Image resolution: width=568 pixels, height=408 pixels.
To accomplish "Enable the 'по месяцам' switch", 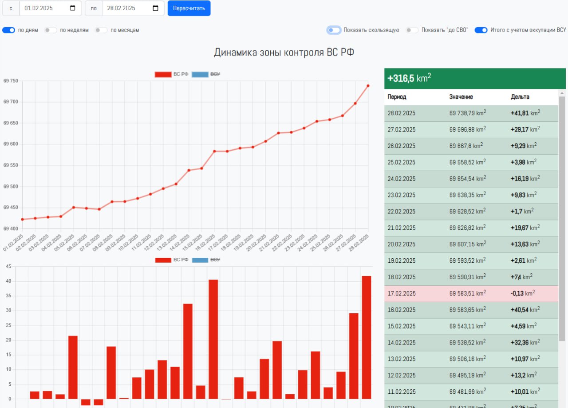I will (x=101, y=30).
